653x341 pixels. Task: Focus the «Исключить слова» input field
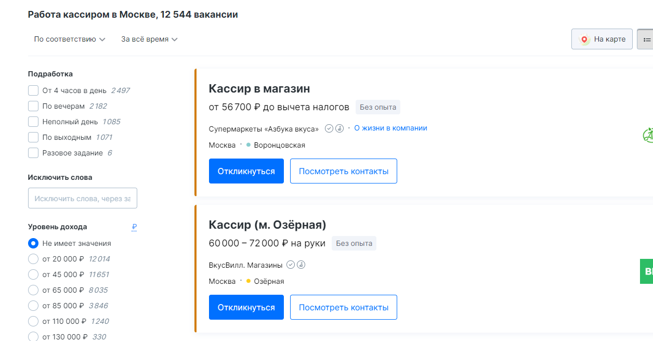[83, 198]
